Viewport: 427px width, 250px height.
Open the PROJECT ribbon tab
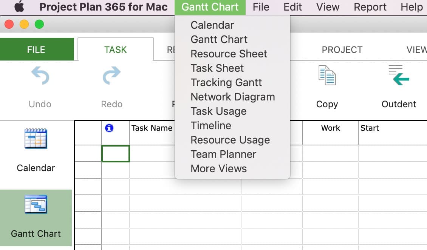[x=342, y=49]
